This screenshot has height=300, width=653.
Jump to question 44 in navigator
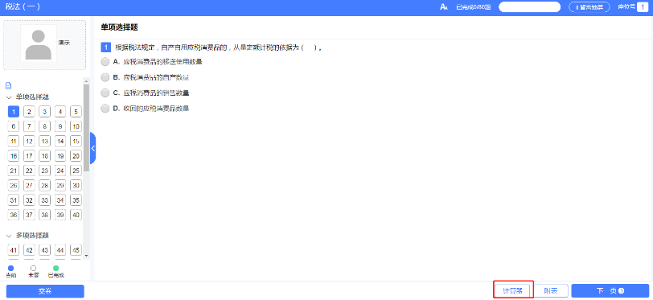click(x=60, y=250)
